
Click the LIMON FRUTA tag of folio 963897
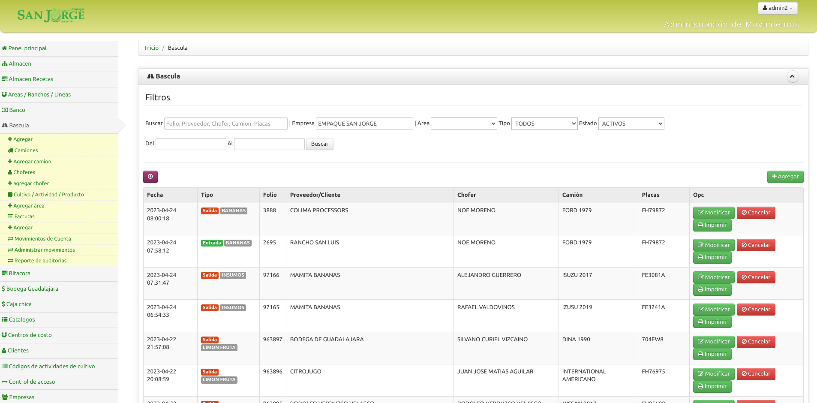click(219, 348)
